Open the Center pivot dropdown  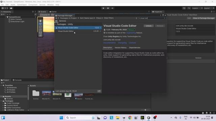(45, 15)
